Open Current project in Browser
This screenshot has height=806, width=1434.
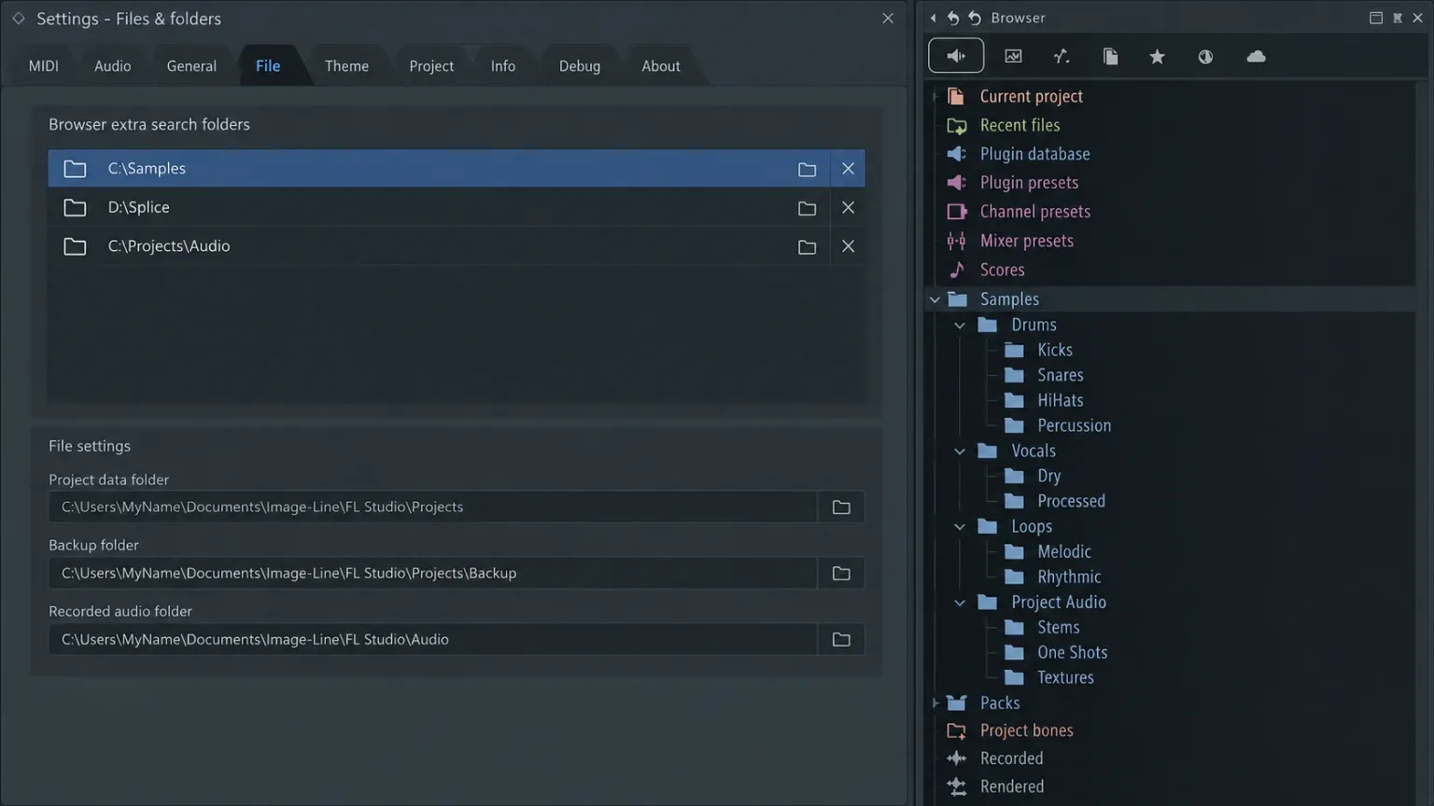tap(1031, 96)
